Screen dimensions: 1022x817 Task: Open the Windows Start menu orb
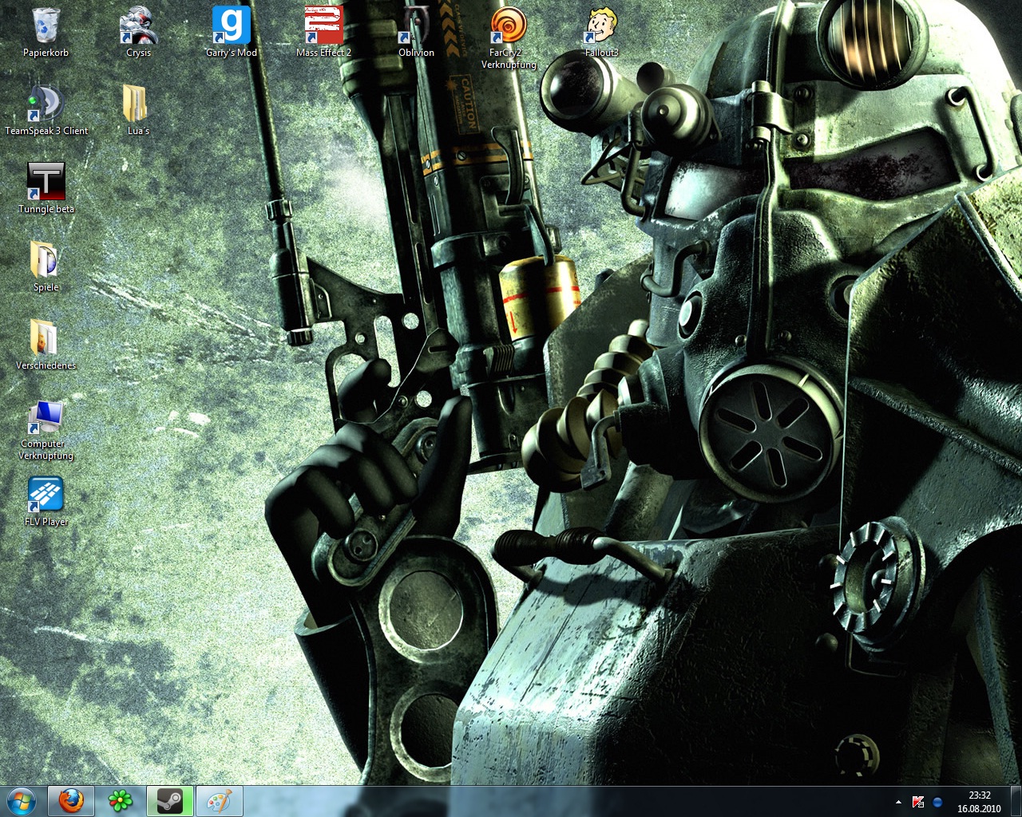pyautogui.click(x=22, y=801)
